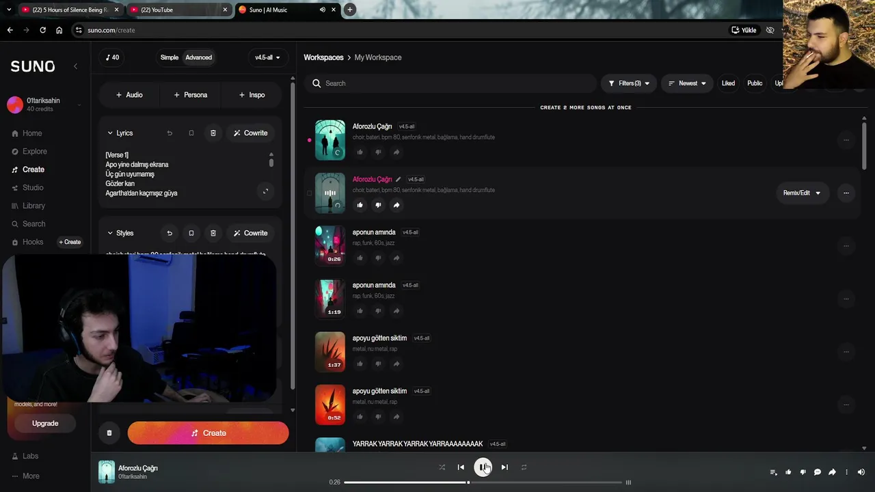Like the playing Aforozlu Çağrı song row
The width and height of the screenshot is (875, 492).
[360, 205]
